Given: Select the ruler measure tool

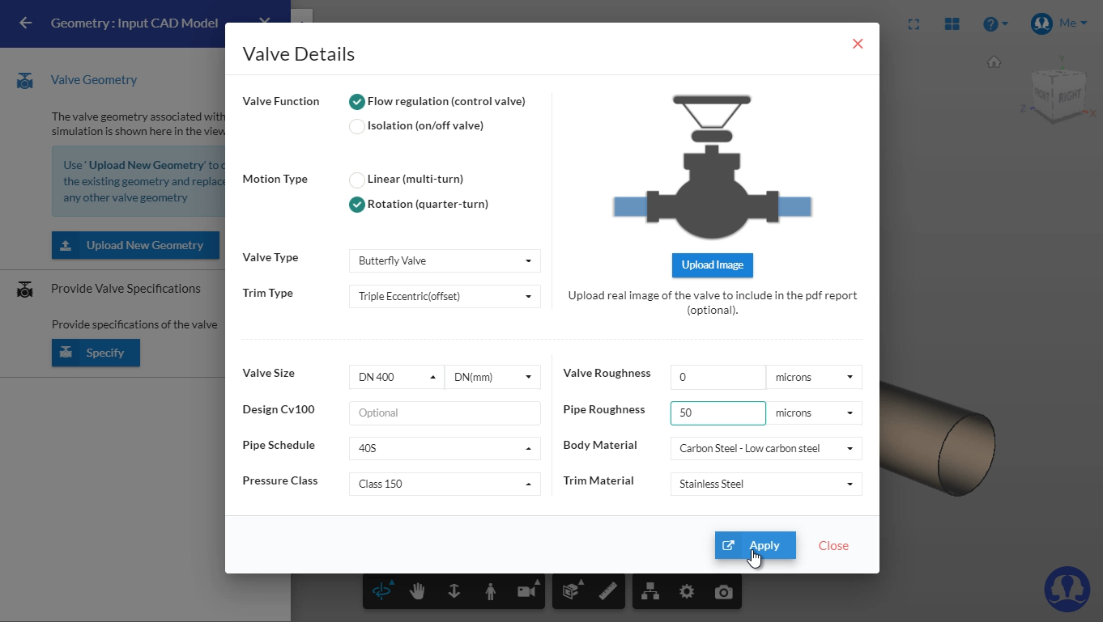Looking at the screenshot, I should tap(607, 591).
